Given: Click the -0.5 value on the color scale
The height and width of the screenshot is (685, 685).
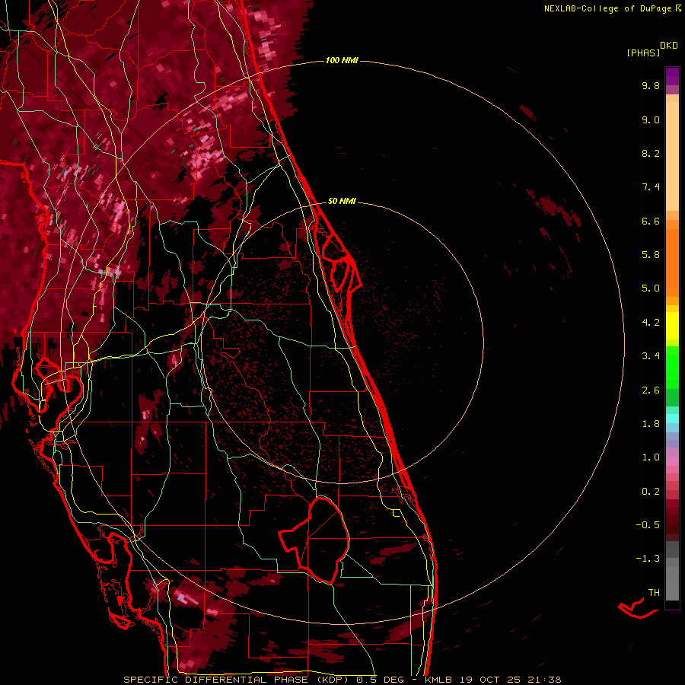Looking at the screenshot, I should (x=648, y=525).
